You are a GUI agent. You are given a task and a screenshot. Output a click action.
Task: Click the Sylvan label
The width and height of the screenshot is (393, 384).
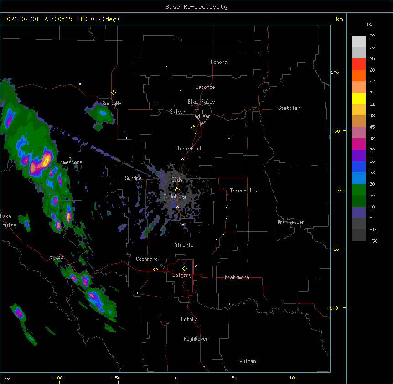(178, 112)
